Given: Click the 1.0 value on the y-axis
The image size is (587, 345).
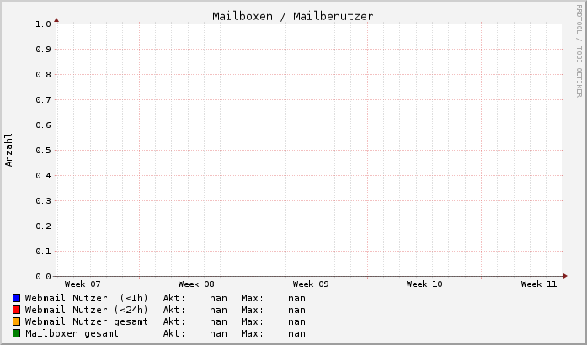Looking at the screenshot, I should (x=43, y=24).
